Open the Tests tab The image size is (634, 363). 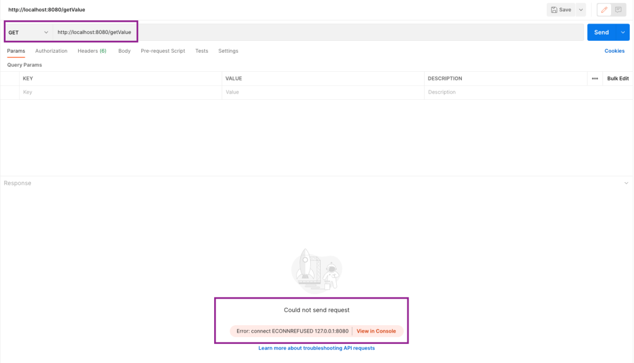pyautogui.click(x=202, y=51)
